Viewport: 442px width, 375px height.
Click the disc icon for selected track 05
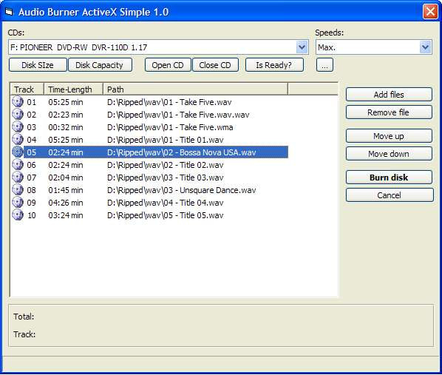click(18, 152)
